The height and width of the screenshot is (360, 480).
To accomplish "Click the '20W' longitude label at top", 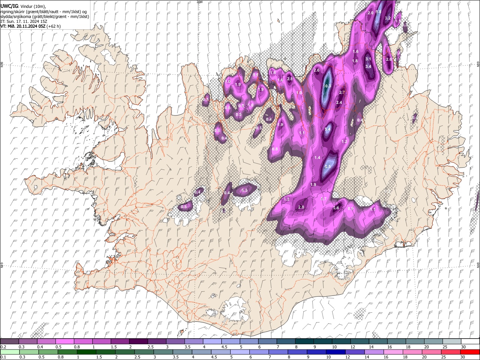I will [199, 2].
